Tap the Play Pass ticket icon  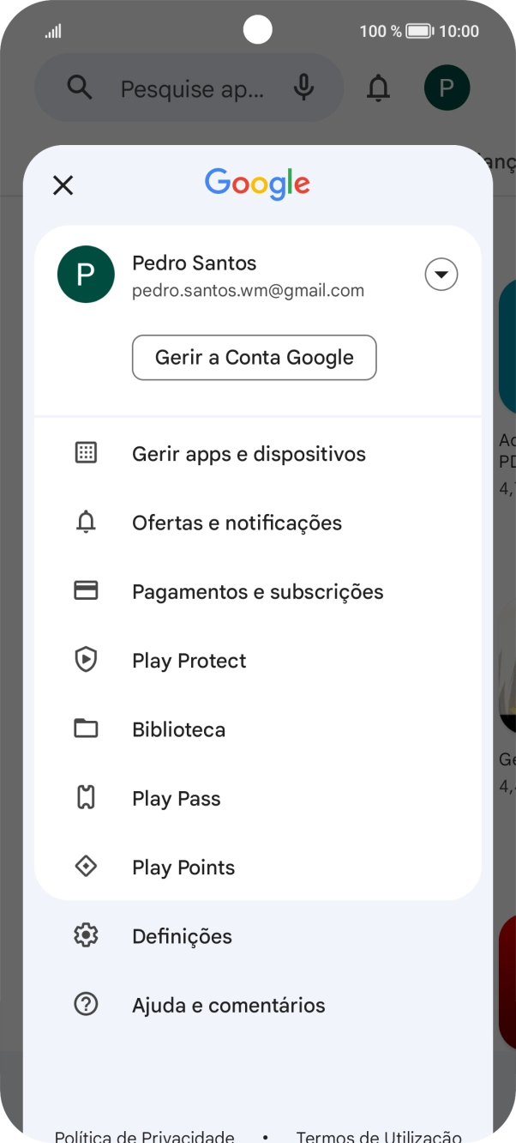click(86, 797)
